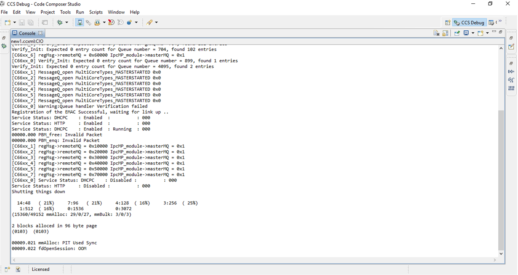Open the Scripts menu
518x275 pixels.
coord(96,12)
